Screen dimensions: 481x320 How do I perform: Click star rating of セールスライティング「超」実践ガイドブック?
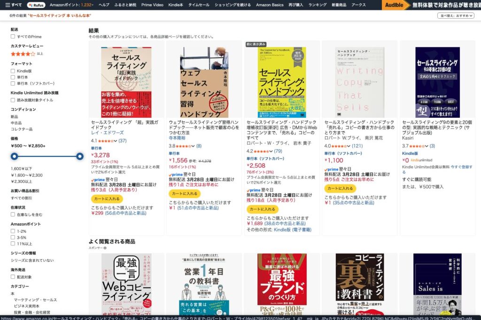(x=106, y=141)
